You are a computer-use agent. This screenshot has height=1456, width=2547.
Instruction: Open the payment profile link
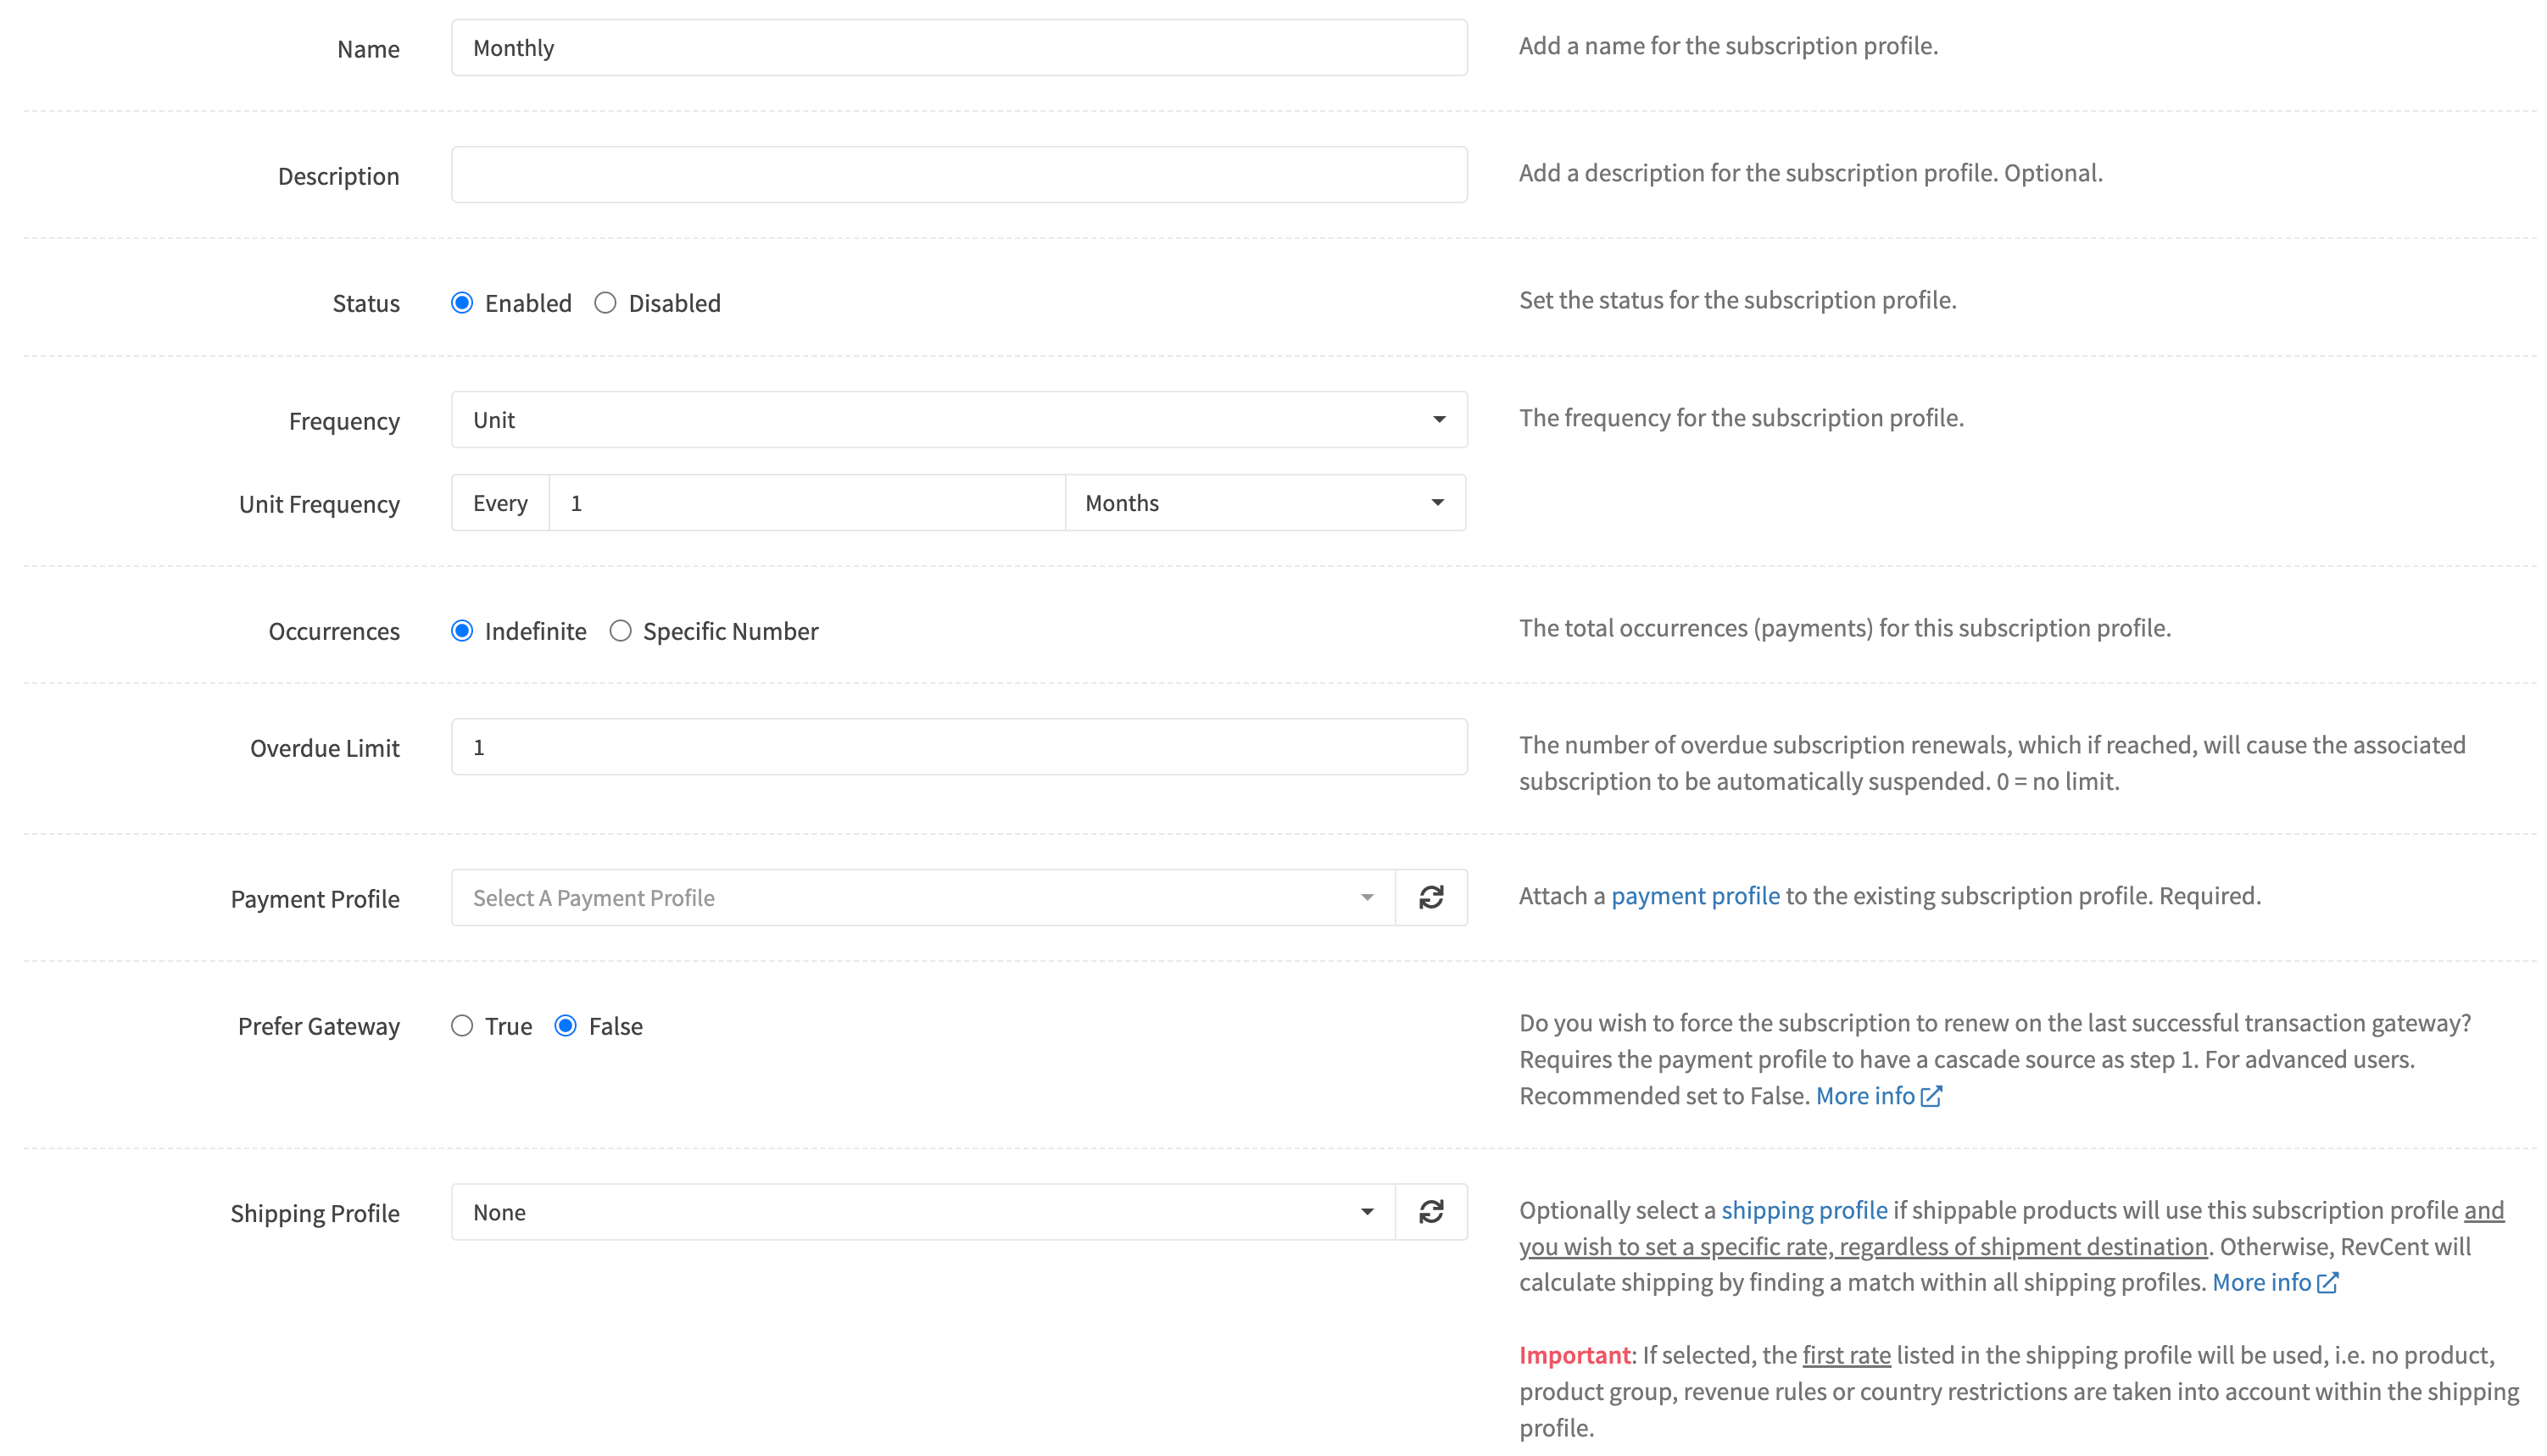(1695, 896)
